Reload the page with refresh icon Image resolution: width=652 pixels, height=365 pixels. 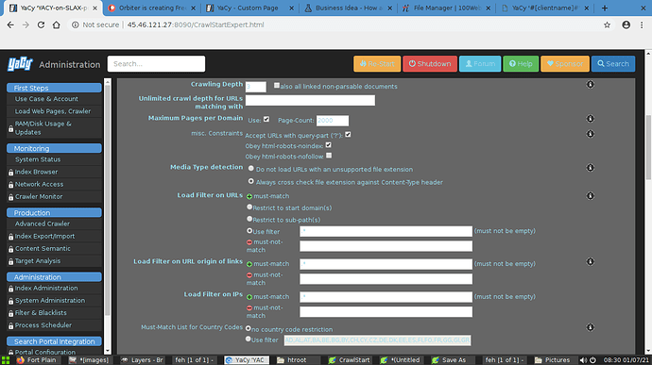pyautogui.click(x=41, y=25)
